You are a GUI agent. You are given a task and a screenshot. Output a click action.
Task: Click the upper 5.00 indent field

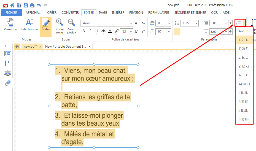click(x=217, y=23)
